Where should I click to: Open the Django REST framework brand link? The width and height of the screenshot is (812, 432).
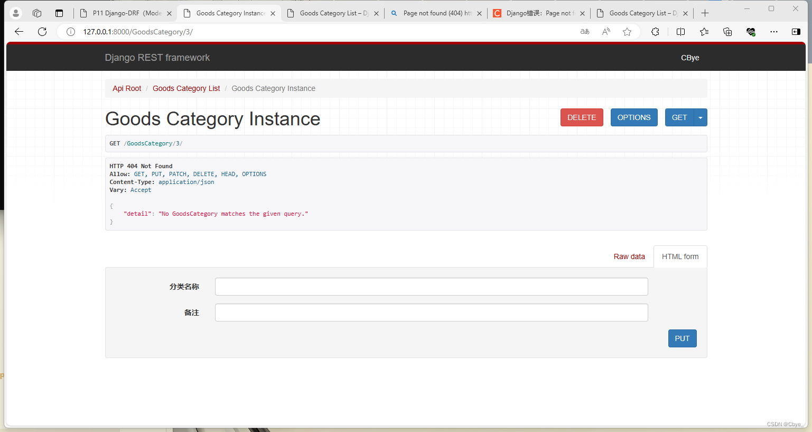157,58
